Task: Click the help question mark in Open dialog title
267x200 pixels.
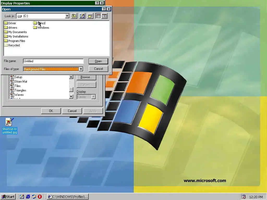Action: [x=104, y=9]
